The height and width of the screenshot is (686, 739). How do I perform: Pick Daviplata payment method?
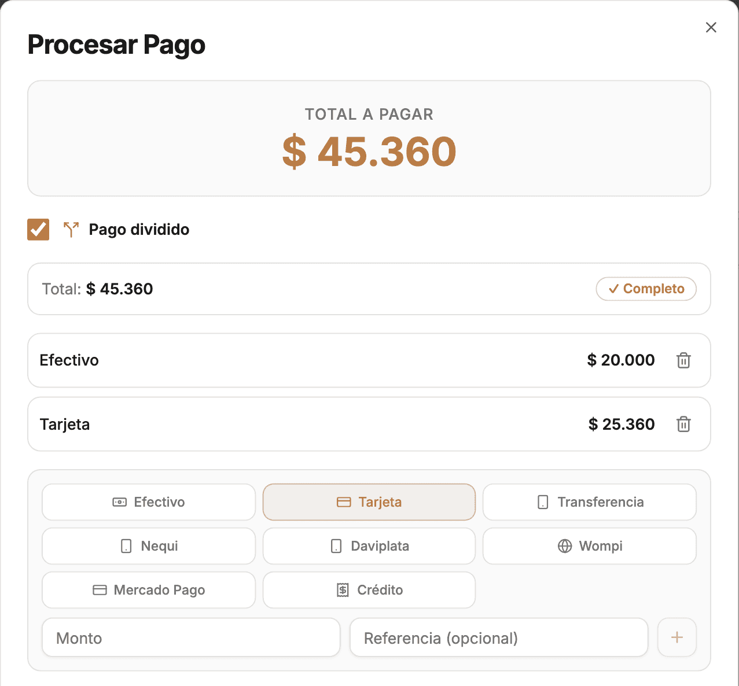click(369, 546)
